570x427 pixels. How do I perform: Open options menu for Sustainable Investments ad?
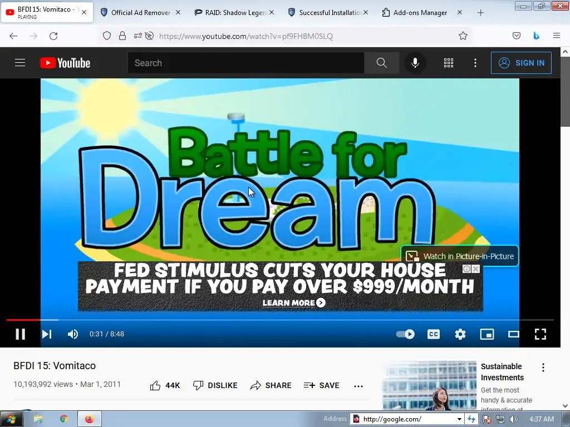click(x=543, y=368)
